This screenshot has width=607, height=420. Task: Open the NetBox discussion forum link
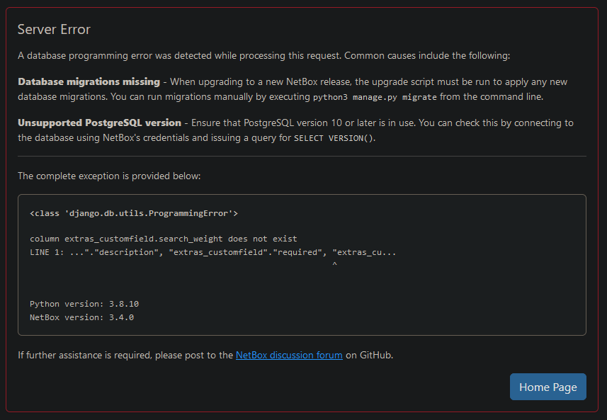[x=289, y=355]
